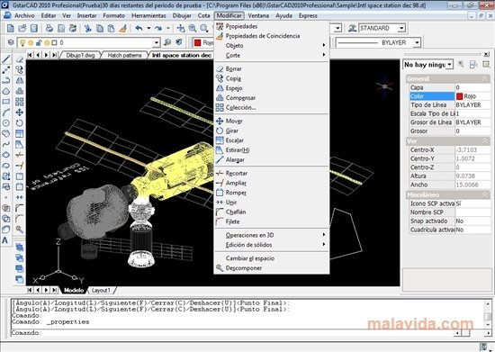Close the Properties panel with its X
Screen dimensions: 495x352
click(487, 54)
